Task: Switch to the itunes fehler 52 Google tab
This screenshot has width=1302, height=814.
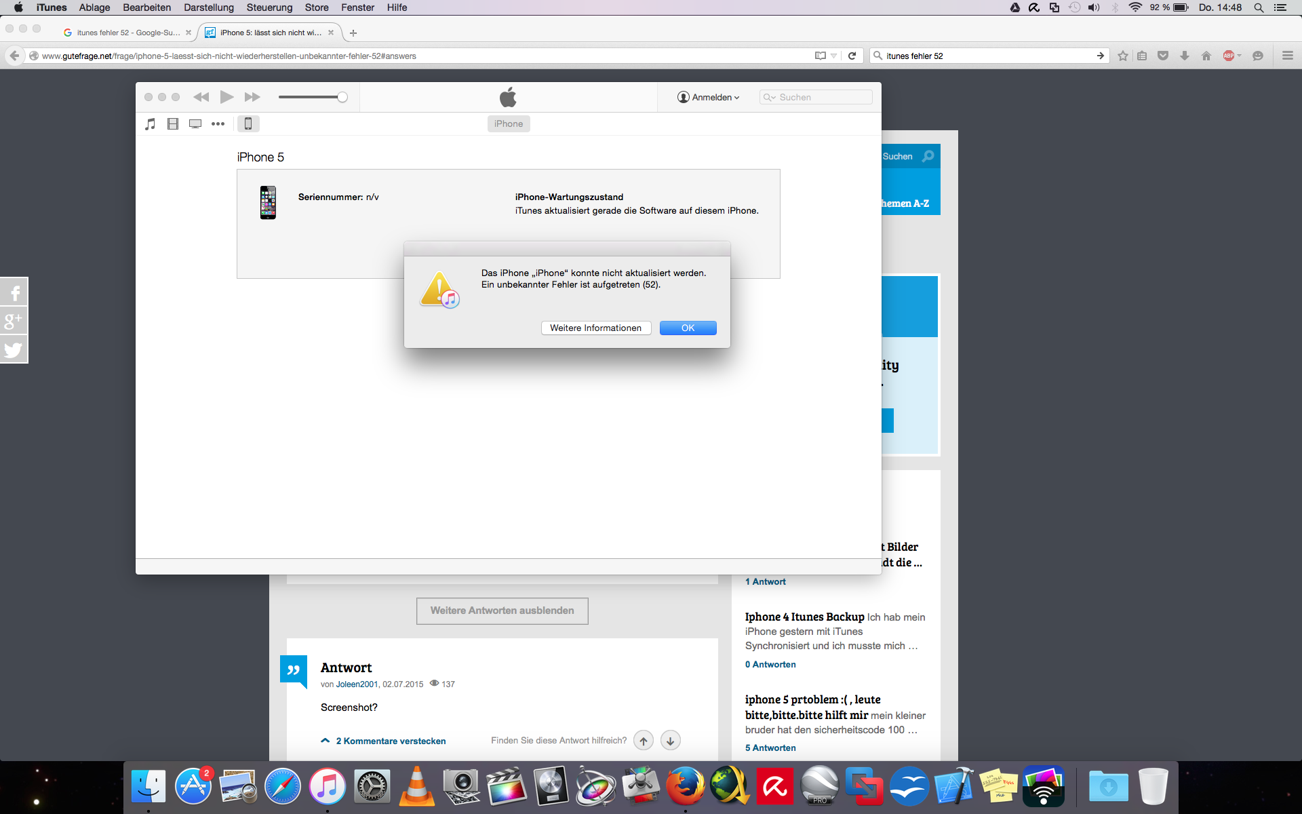Action: pyautogui.click(x=127, y=33)
